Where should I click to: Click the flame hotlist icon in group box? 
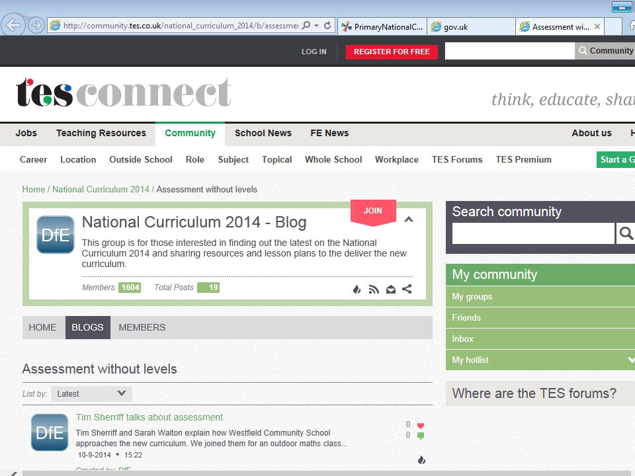pyautogui.click(x=357, y=289)
